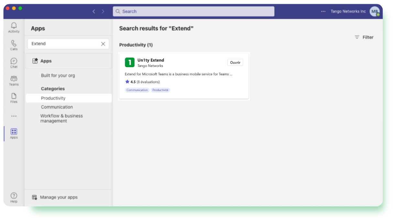Select the Communication category

[x=57, y=107]
